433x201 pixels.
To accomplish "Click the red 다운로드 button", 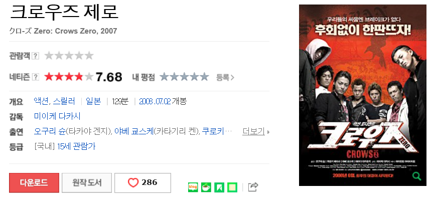I will 34,183.
